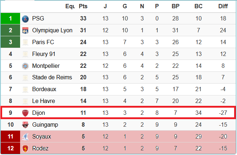This screenshot has height=155, width=237.
Task: Click the BP column header
Action: pos(176,6)
